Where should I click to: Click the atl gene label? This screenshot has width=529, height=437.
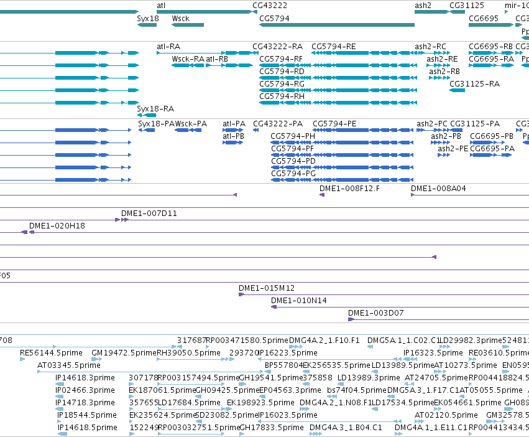(161, 6)
